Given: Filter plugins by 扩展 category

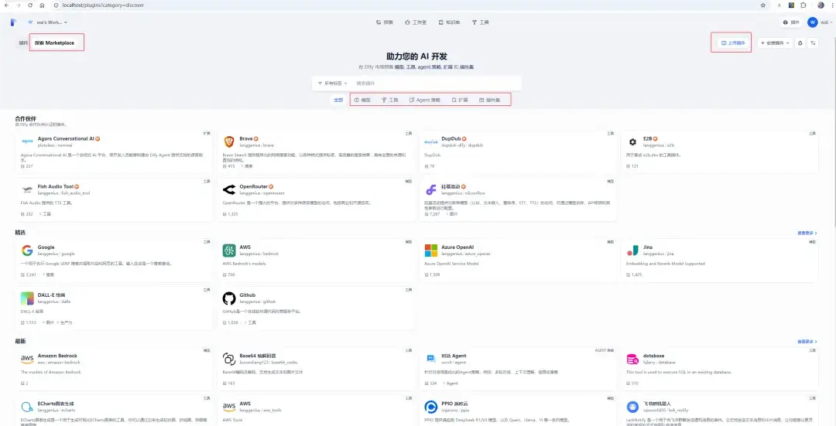Looking at the screenshot, I should click(x=460, y=100).
